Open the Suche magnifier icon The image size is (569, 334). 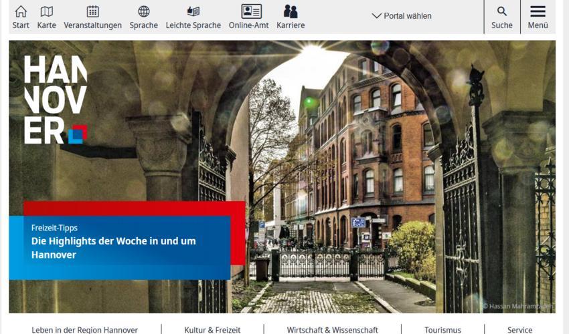[x=502, y=11]
